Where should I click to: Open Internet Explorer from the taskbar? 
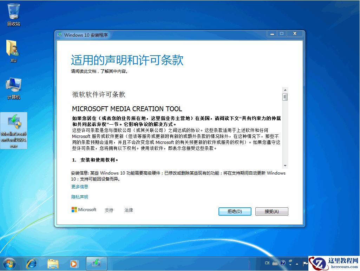[32, 263]
